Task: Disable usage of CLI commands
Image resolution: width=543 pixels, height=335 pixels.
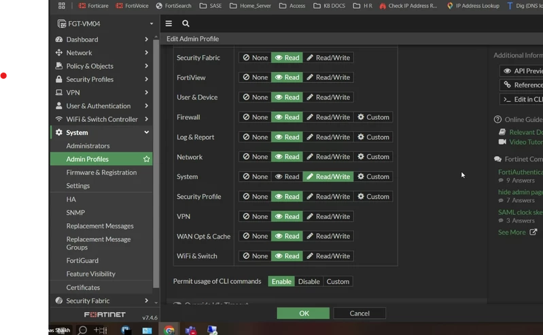Action: (309, 281)
